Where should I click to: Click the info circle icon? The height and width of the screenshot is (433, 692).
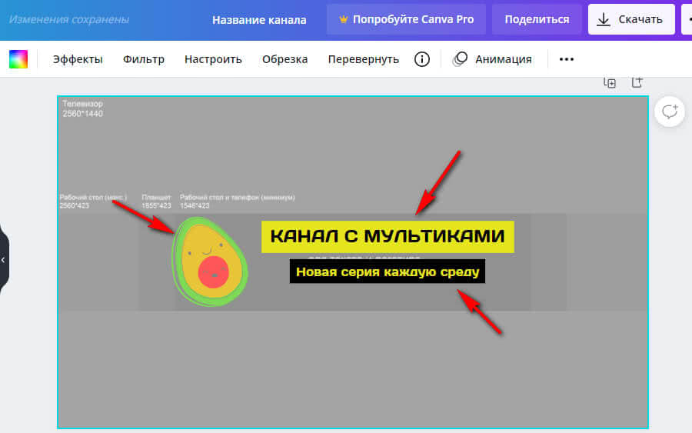tap(421, 59)
